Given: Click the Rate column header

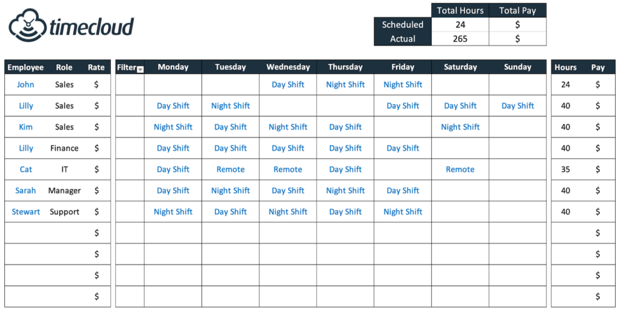Looking at the screenshot, I should click(96, 67).
